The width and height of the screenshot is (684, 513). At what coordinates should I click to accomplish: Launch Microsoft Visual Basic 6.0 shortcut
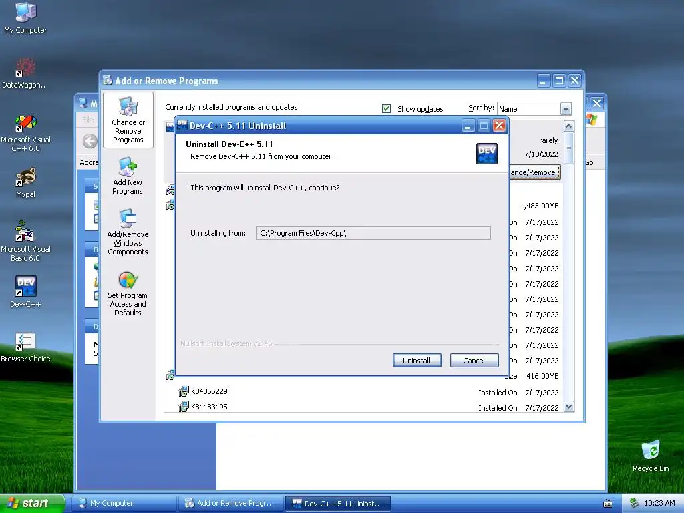pyautogui.click(x=25, y=241)
